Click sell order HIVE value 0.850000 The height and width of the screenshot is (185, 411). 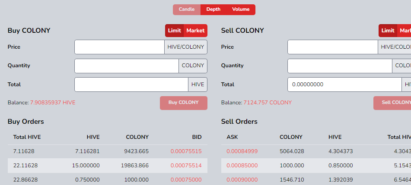(x=341, y=166)
